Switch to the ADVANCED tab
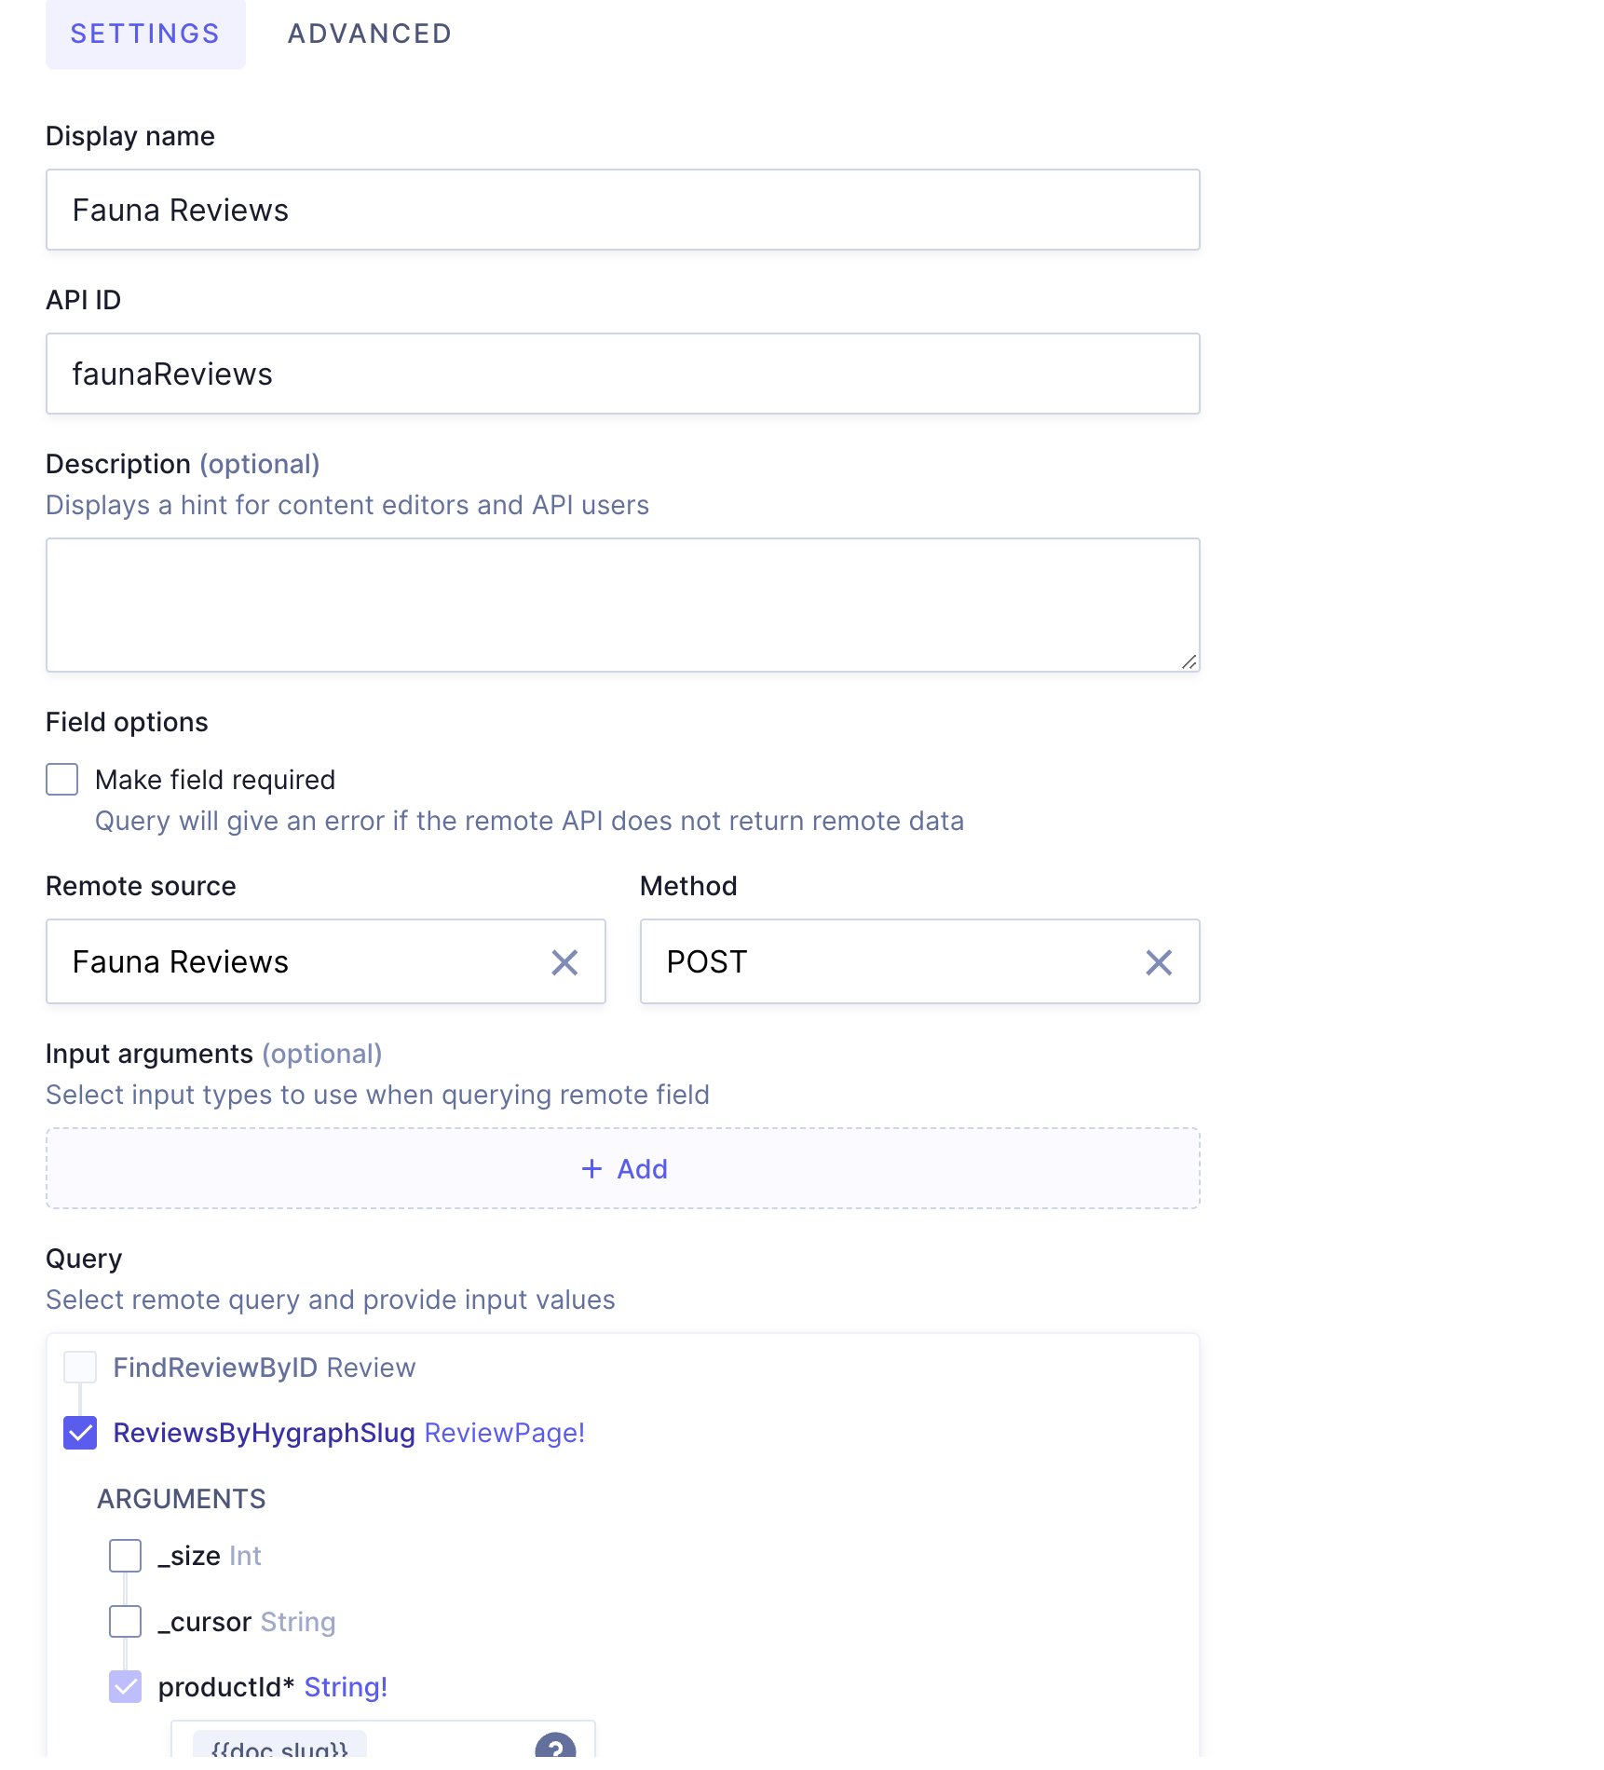Viewport: 1604px width, 1770px height. tap(369, 34)
